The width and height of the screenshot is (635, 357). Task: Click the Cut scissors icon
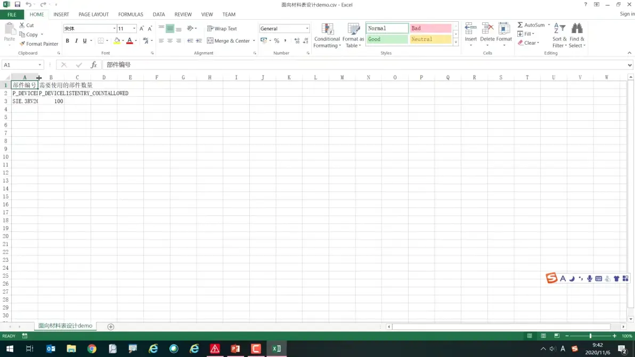point(22,25)
